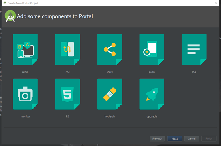Select the log component icon
The width and height of the screenshot is (221, 146).
click(194, 49)
